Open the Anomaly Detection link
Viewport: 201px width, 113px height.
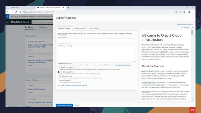148,83
